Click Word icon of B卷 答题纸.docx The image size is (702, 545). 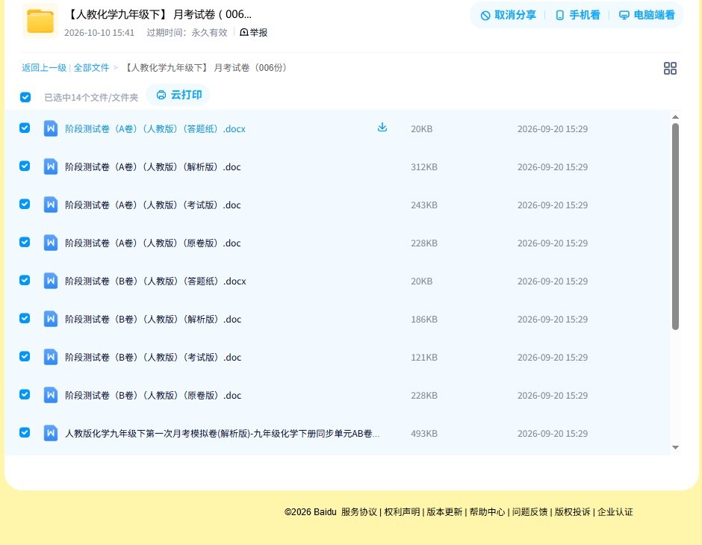(51, 281)
